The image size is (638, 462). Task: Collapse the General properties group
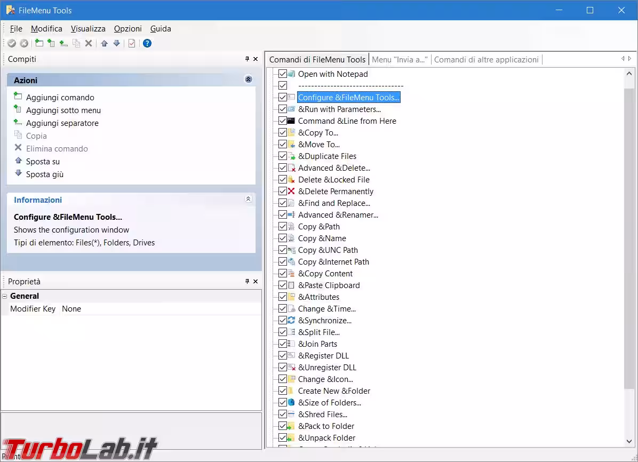click(x=5, y=296)
